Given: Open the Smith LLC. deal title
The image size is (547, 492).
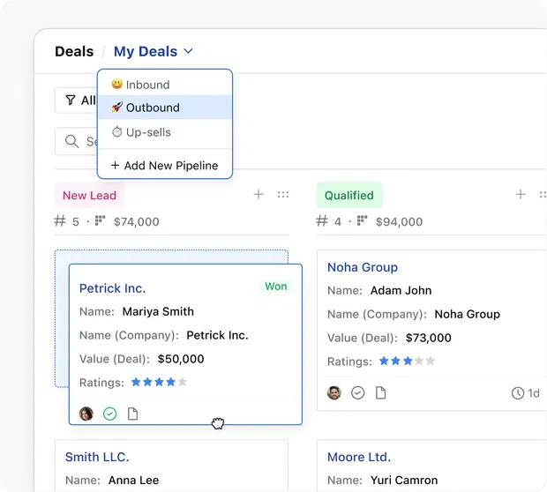Looking at the screenshot, I should (x=97, y=457).
